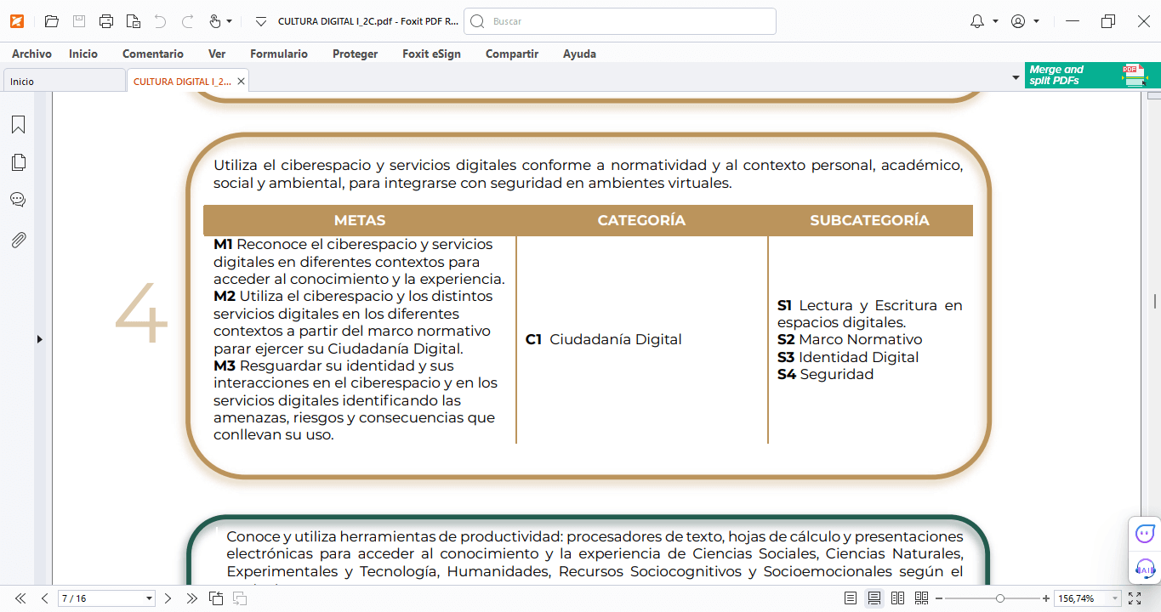
Task: Switch to continuous facing view mode
Action: click(921, 598)
